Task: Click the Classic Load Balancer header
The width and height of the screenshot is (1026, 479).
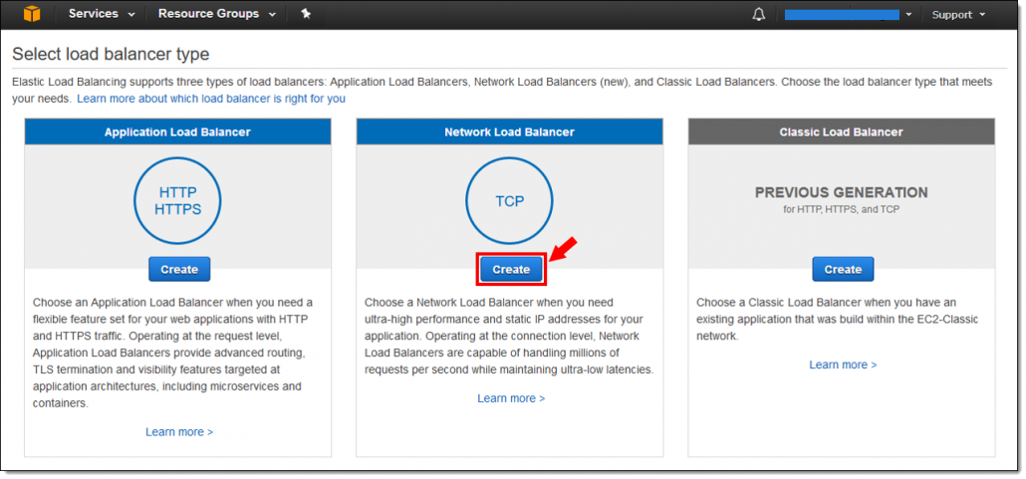Action: 841,131
